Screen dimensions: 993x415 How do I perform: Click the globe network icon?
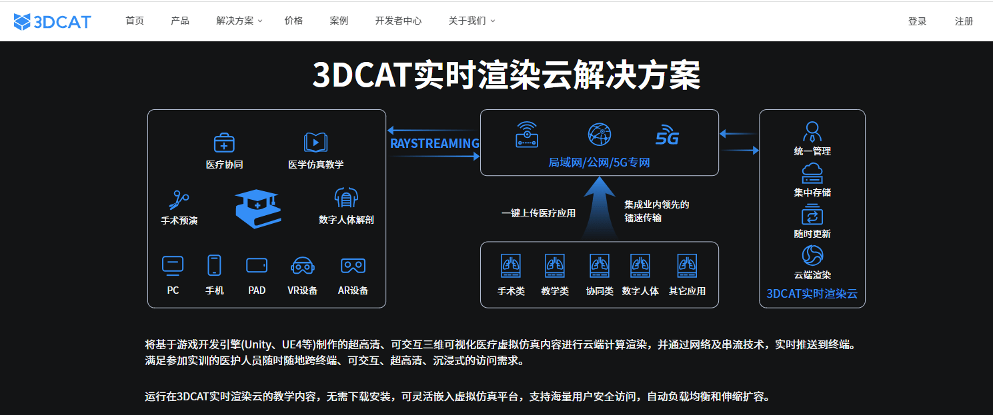coord(600,134)
